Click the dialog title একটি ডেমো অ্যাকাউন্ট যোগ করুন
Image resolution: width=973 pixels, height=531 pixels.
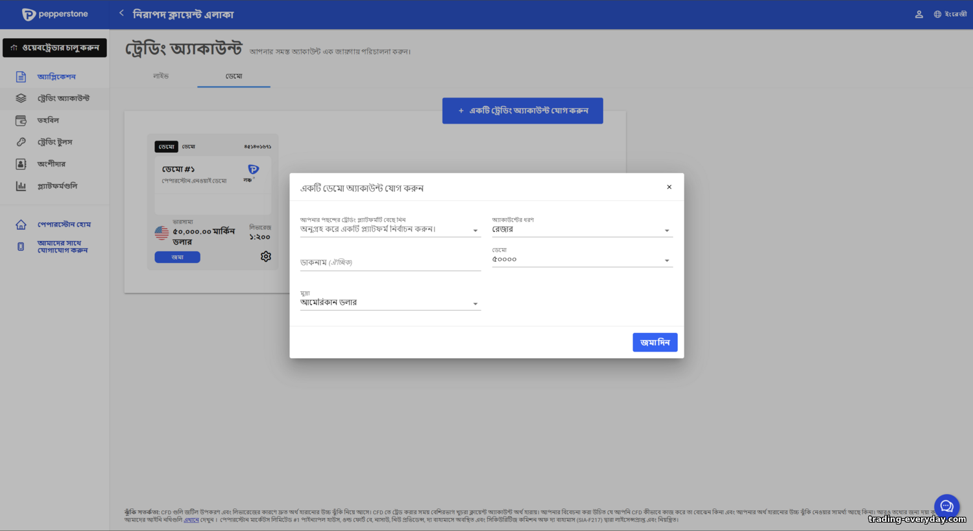(362, 188)
